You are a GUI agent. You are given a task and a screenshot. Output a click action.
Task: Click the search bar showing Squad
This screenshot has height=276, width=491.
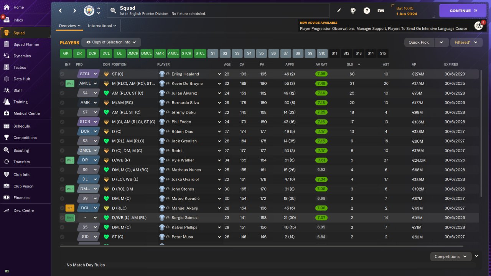(218, 11)
